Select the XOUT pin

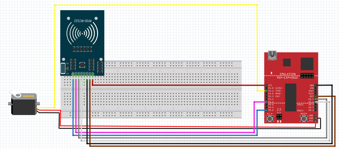[315, 91]
